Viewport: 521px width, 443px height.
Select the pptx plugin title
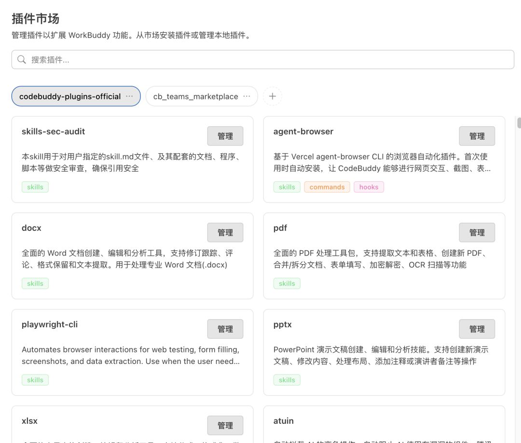point(282,325)
